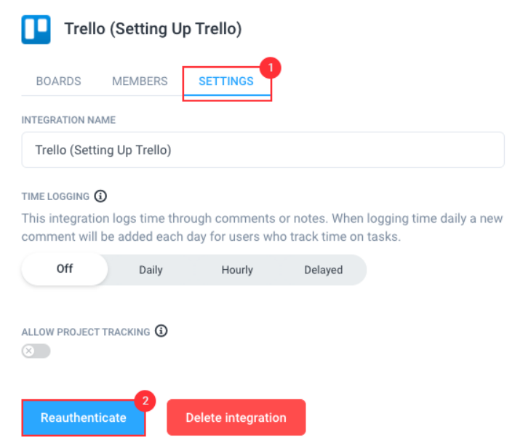Click the INTEGRATION NAME field label

click(68, 120)
